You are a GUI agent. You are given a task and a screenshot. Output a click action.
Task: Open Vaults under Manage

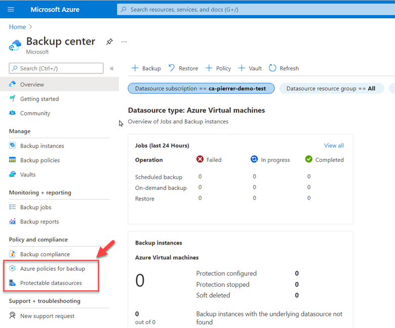[28, 175]
